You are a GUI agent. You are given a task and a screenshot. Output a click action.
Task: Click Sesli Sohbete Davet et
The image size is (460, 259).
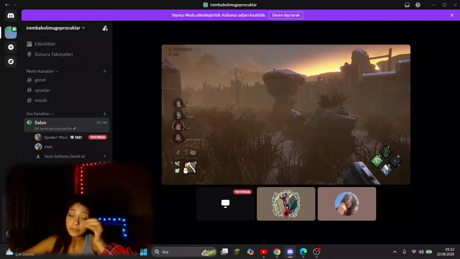[x=64, y=156]
